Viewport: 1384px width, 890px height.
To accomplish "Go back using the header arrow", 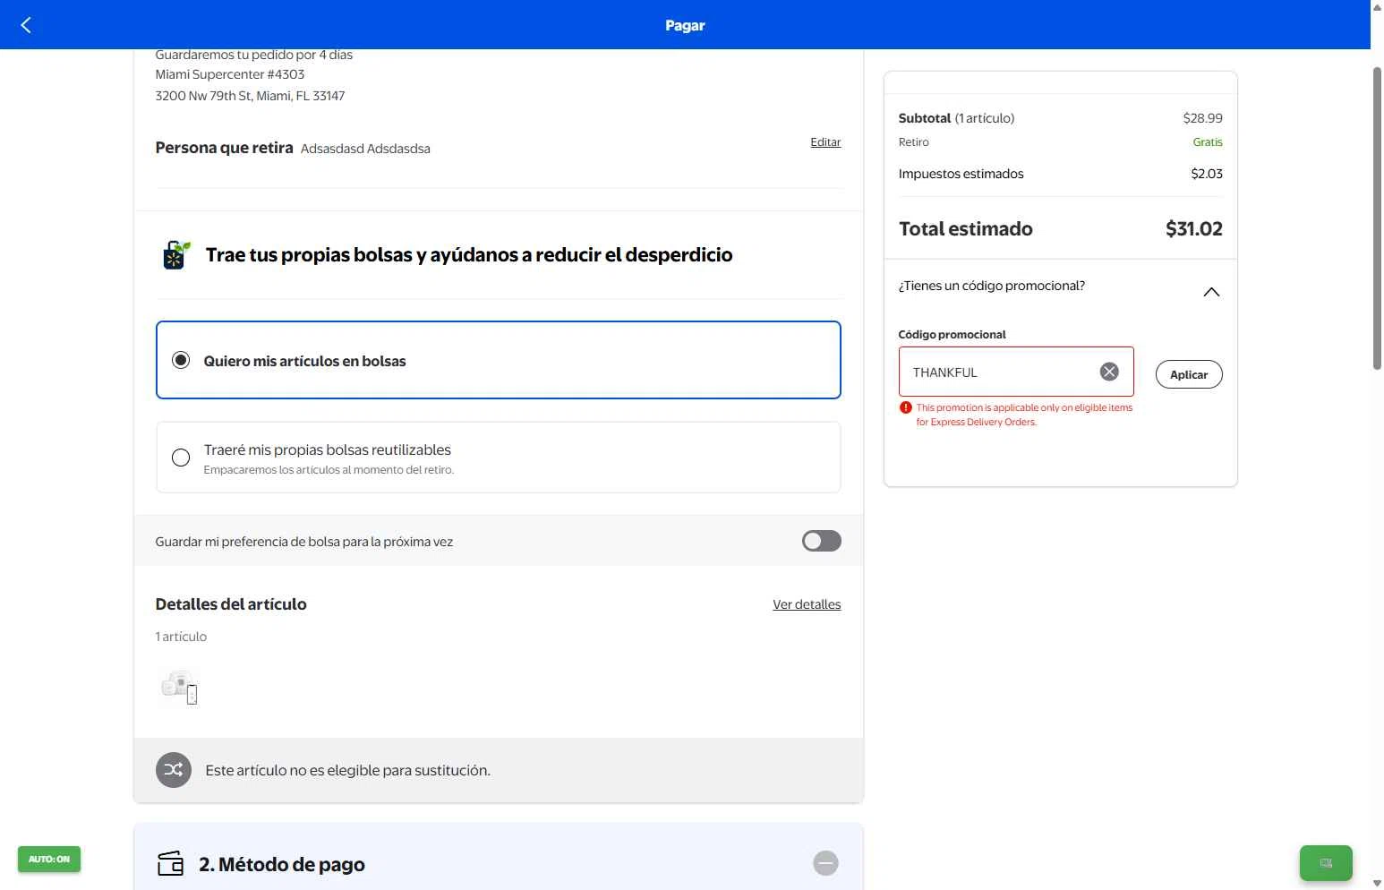I will (x=26, y=25).
